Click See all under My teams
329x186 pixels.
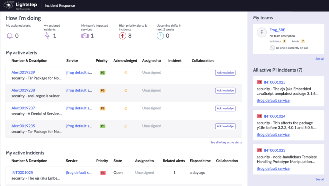pyautogui.click(x=320, y=59)
